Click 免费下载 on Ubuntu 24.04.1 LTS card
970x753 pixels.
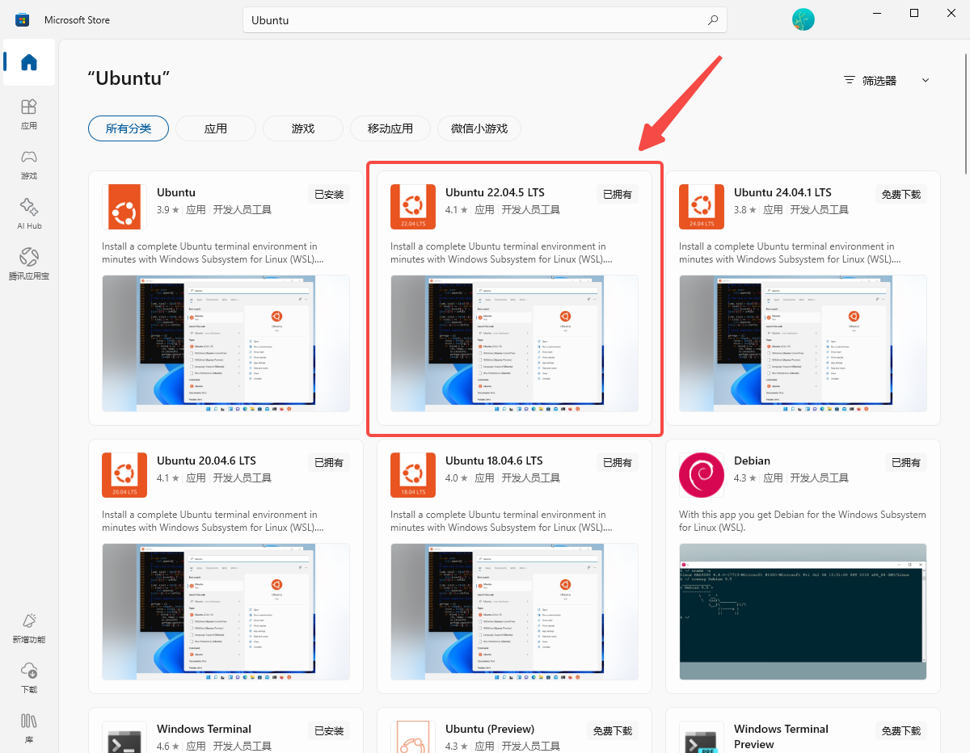coord(901,194)
